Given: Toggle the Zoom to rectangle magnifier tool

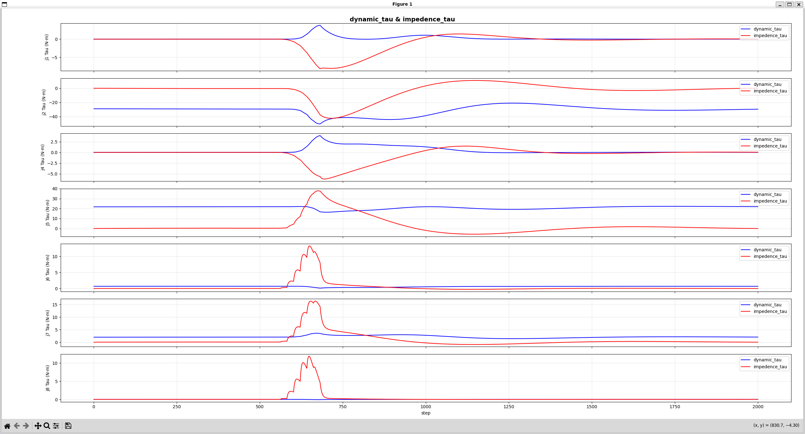Looking at the screenshot, I should coord(47,426).
